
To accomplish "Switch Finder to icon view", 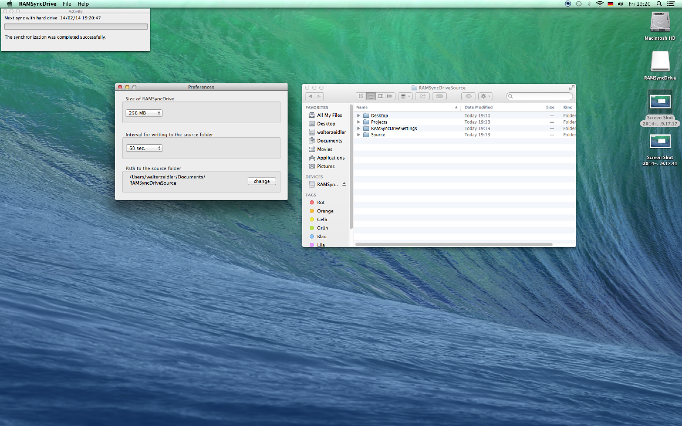I will 361,96.
